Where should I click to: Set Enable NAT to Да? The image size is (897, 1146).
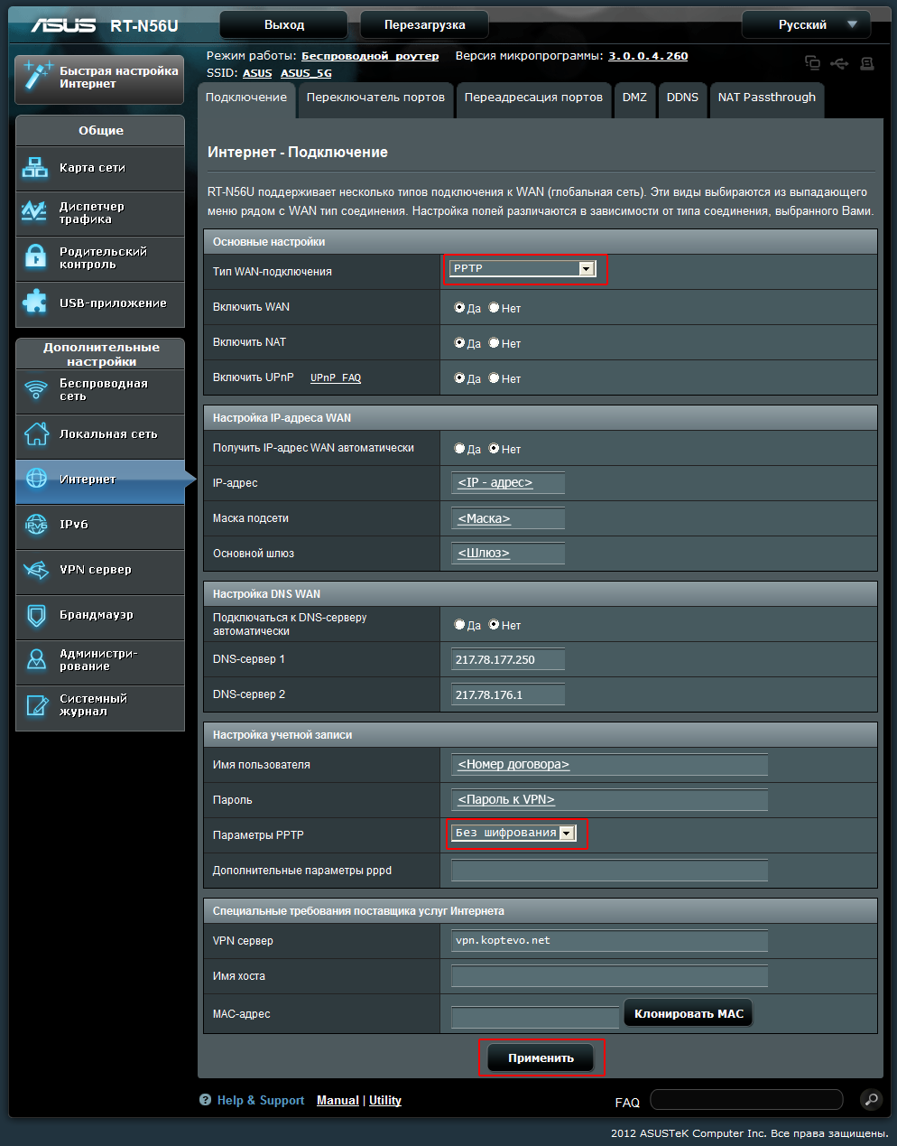459,342
